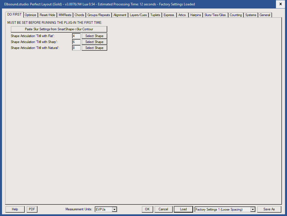
Task: Click the Trill with Sharp value field
Action: coord(76,42)
